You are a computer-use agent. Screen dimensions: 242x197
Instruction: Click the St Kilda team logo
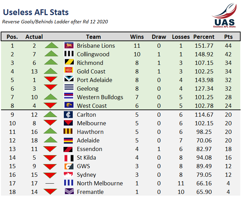[x=69, y=158]
